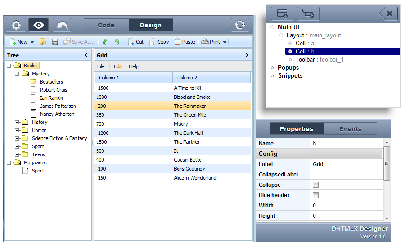Collapse the Mystery tree node

pos(17,74)
